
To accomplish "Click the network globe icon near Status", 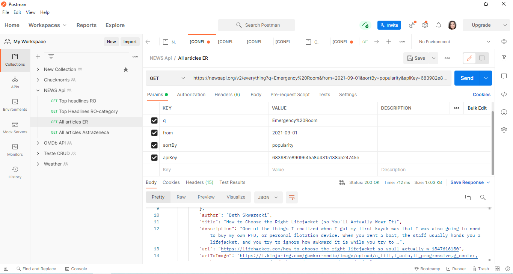I will 342,182.
